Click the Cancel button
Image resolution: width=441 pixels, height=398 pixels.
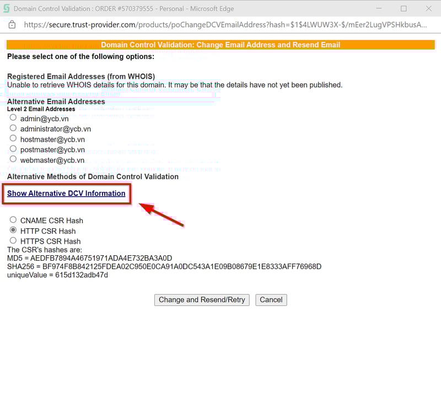pyautogui.click(x=271, y=300)
